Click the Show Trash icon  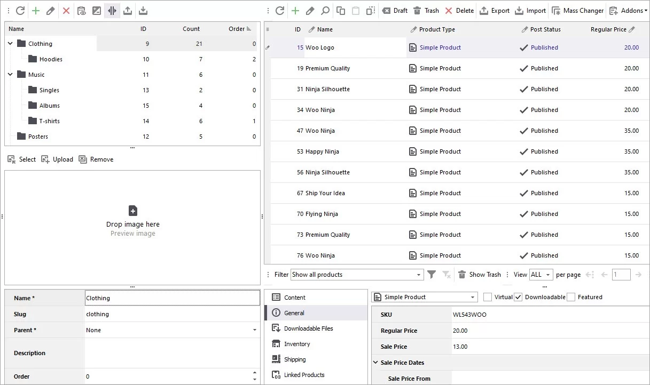(x=461, y=274)
